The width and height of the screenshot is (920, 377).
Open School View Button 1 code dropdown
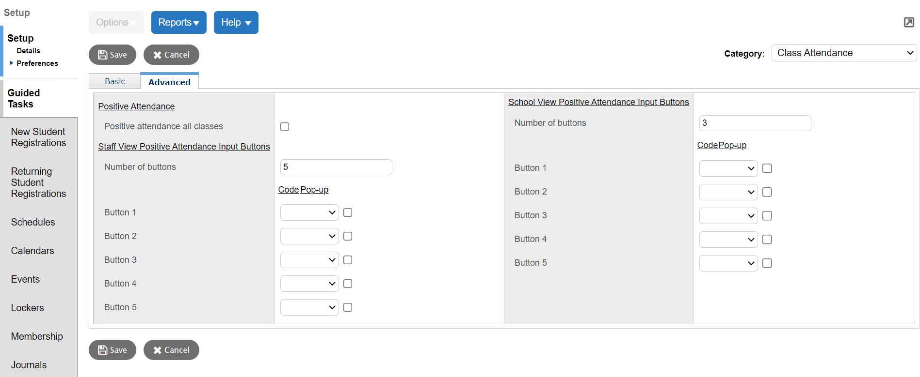(728, 168)
